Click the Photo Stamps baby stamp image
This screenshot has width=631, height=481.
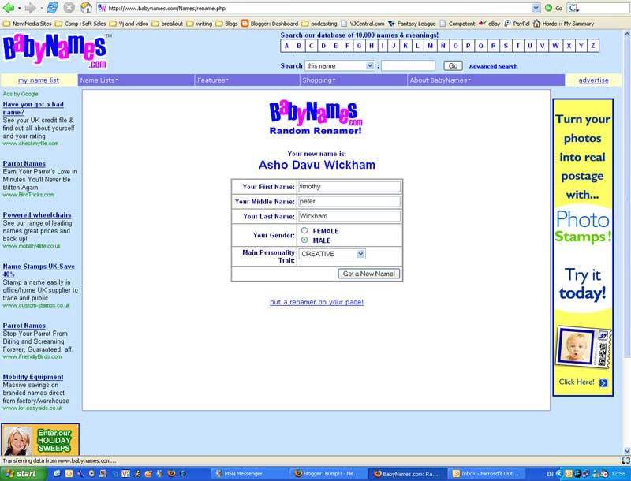point(583,347)
